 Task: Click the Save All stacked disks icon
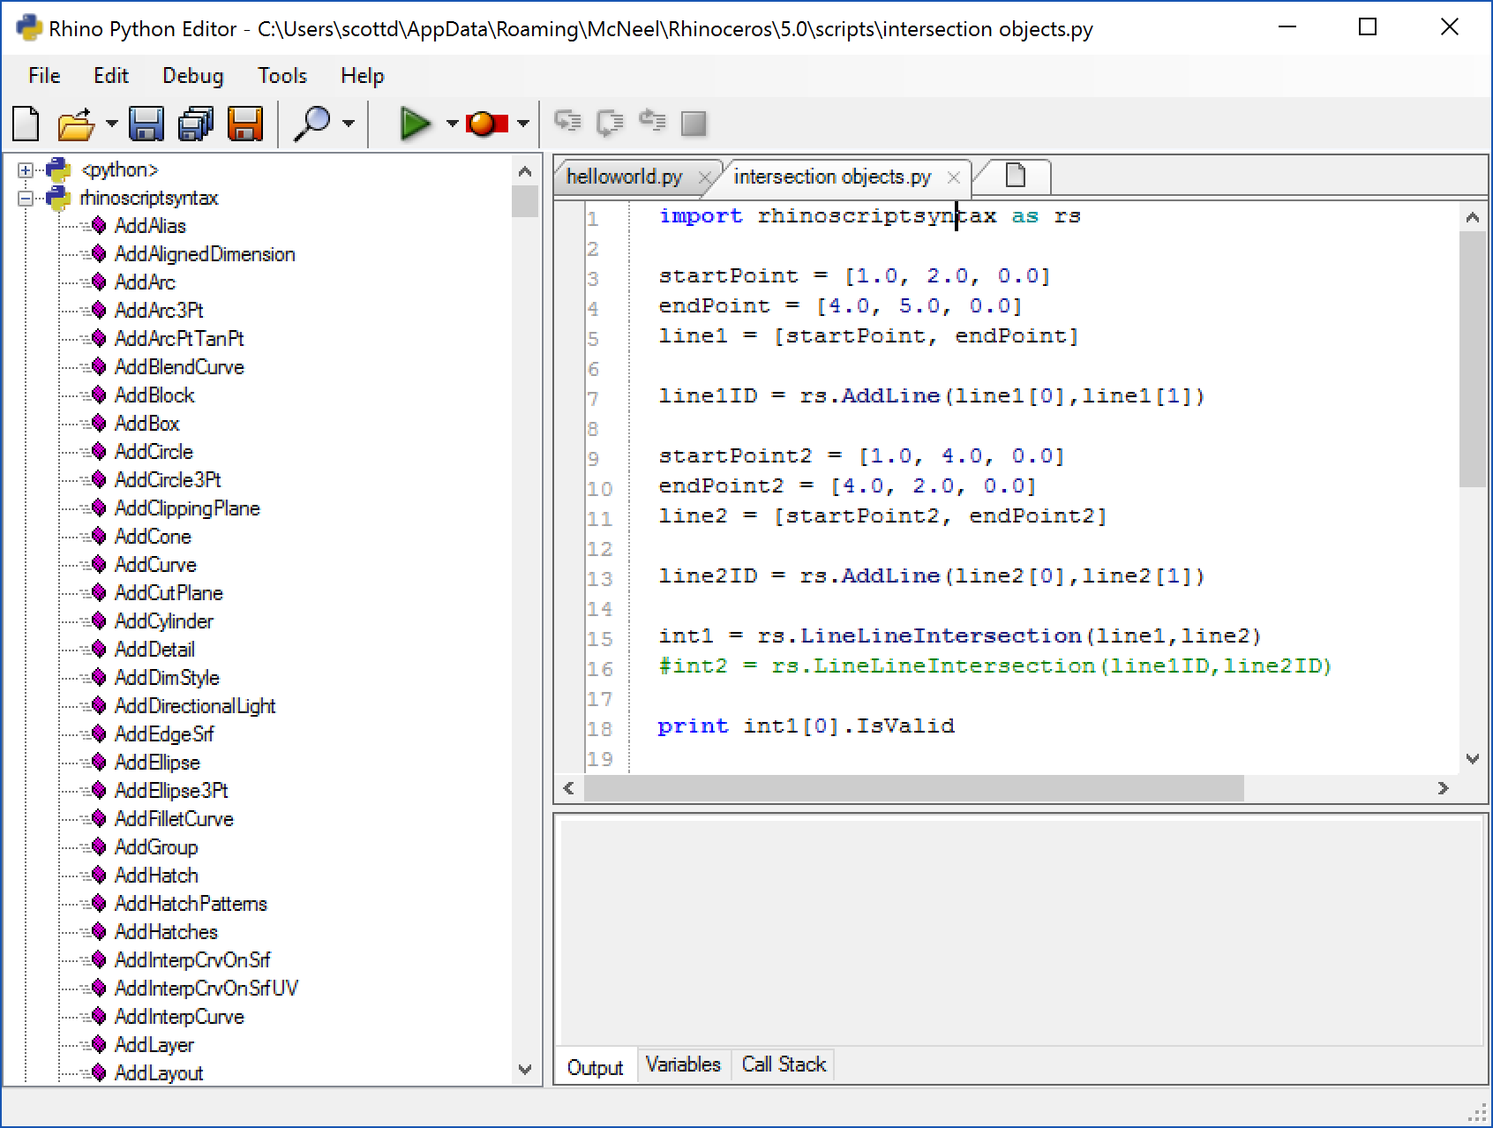pos(196,124)
